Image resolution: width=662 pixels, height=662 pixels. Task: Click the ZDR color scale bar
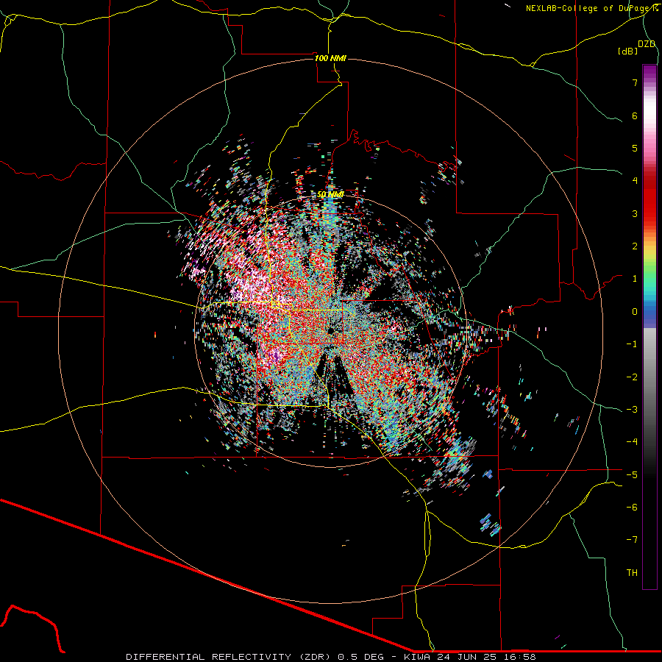coord(649,327)
